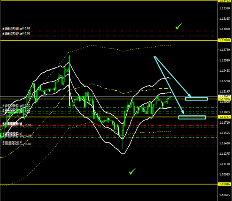
Task: Click the arrowhead pointing to the lower cyan rectangle
Action: 184,114
